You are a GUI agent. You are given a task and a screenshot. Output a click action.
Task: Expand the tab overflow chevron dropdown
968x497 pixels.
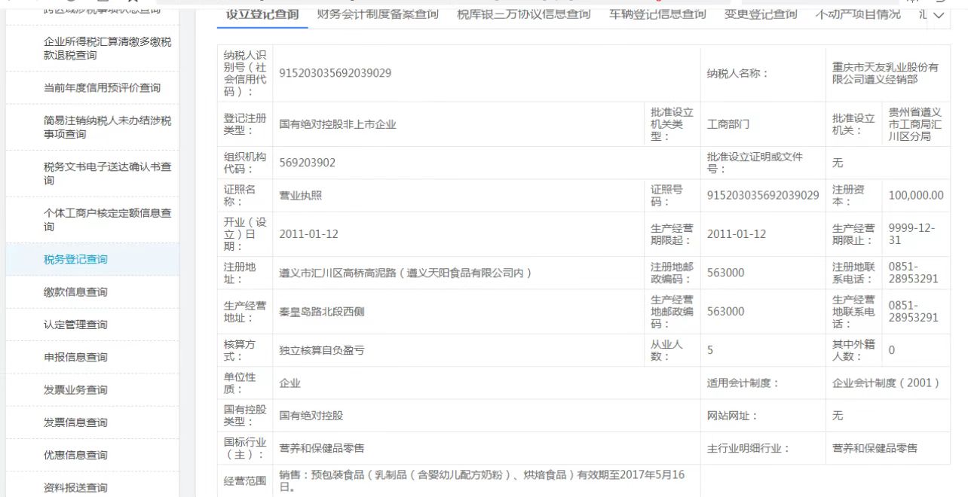[938, 15]
